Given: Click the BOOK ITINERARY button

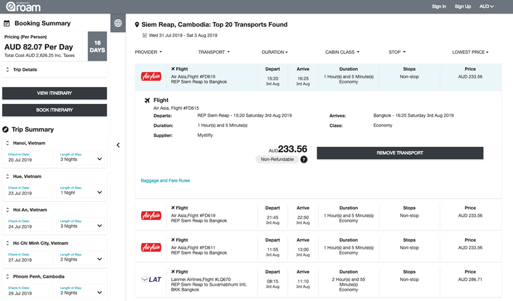Looking at the screenshot, I should click(x=55, y=110).
